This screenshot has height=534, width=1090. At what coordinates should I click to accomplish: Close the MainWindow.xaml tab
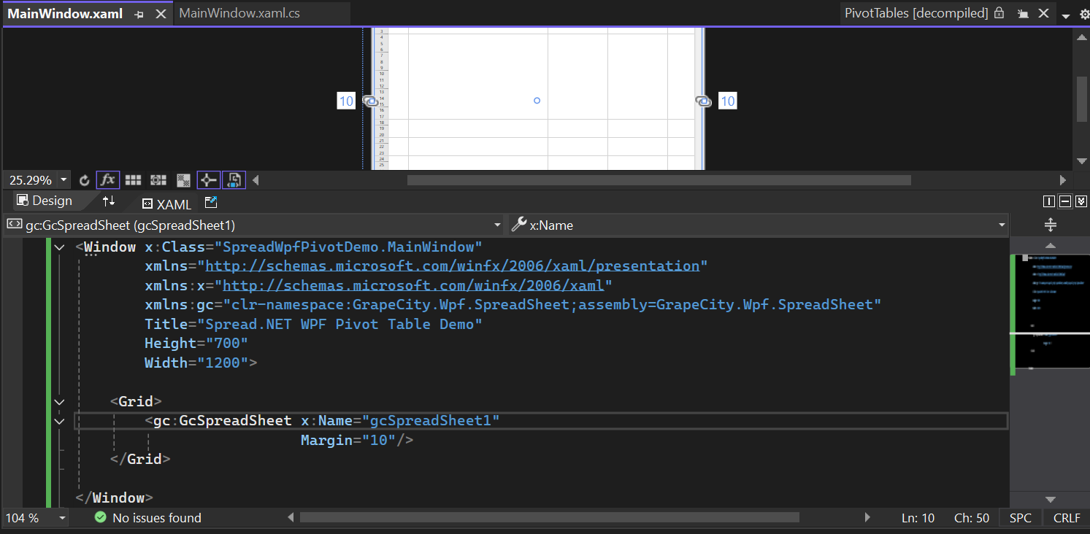point(161,15)
